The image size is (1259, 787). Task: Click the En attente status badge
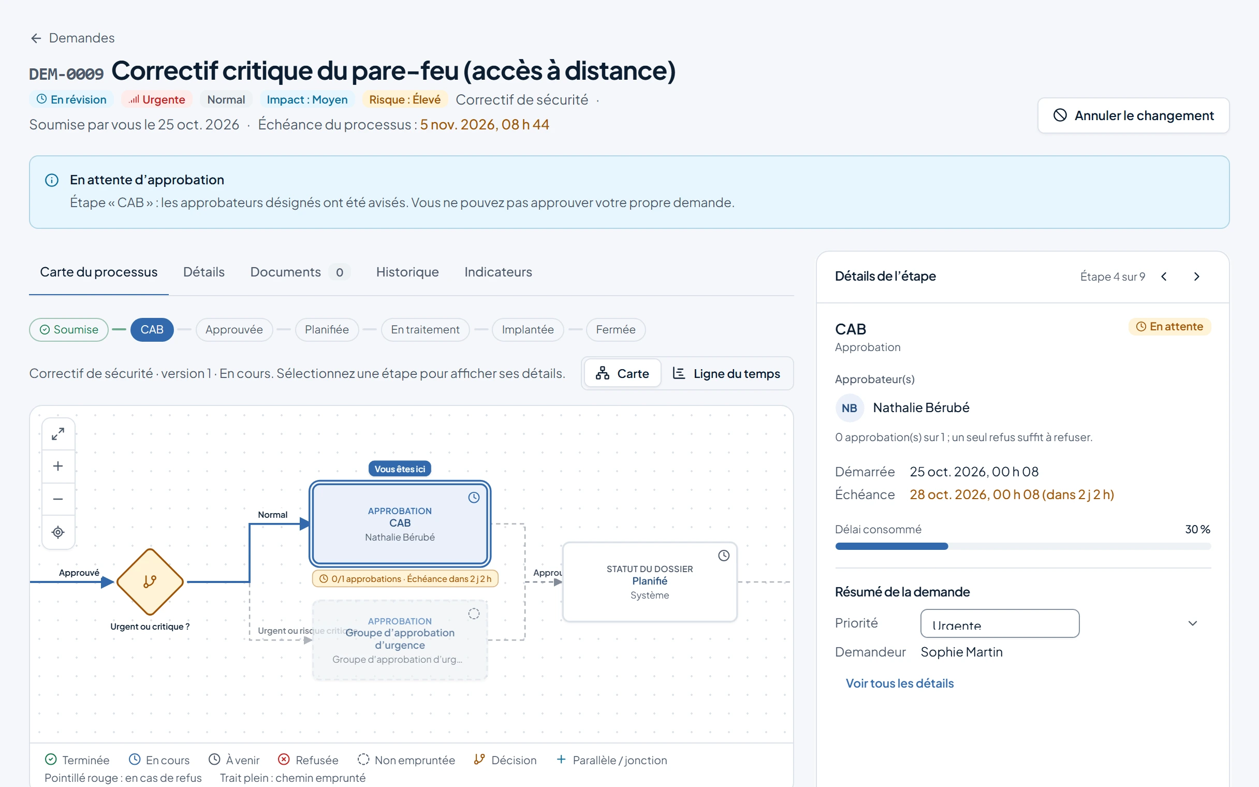point(1169,326)
